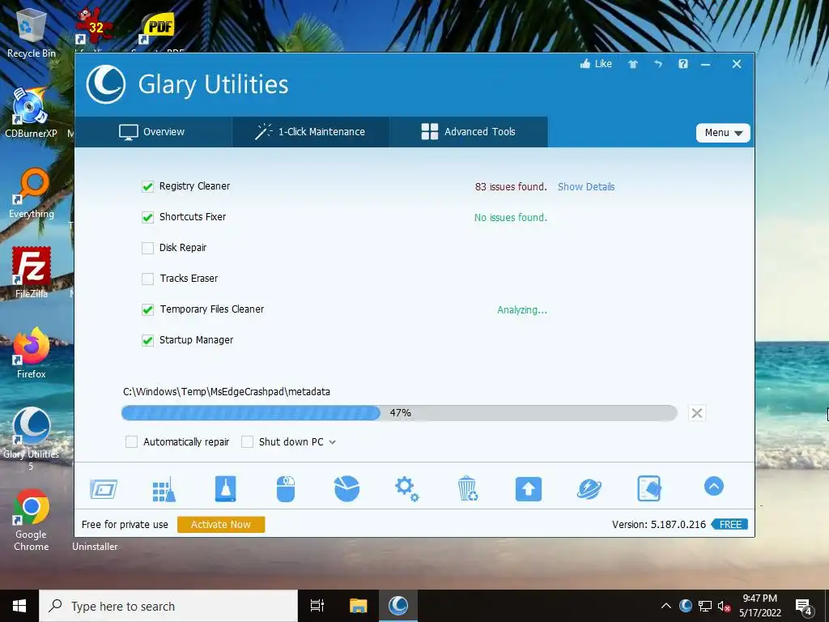Click Show Details for Registry Cleaner
829x622 pixels.
point(586,187)
